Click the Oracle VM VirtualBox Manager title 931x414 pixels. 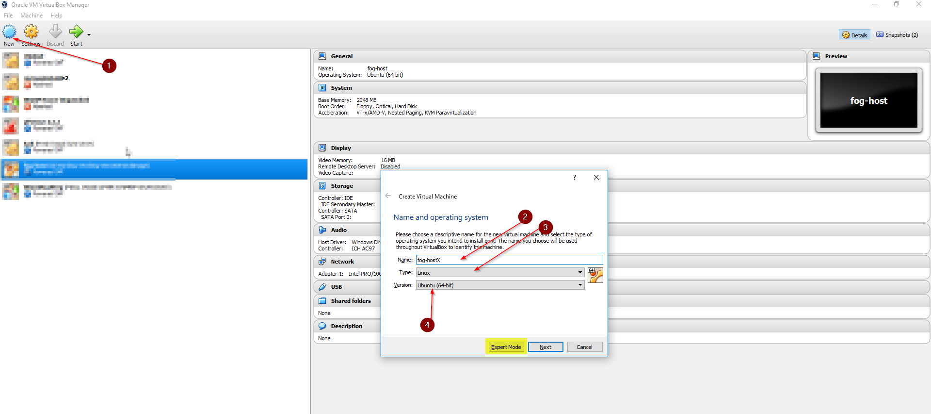pyautogui.click(x=50, y=4)
